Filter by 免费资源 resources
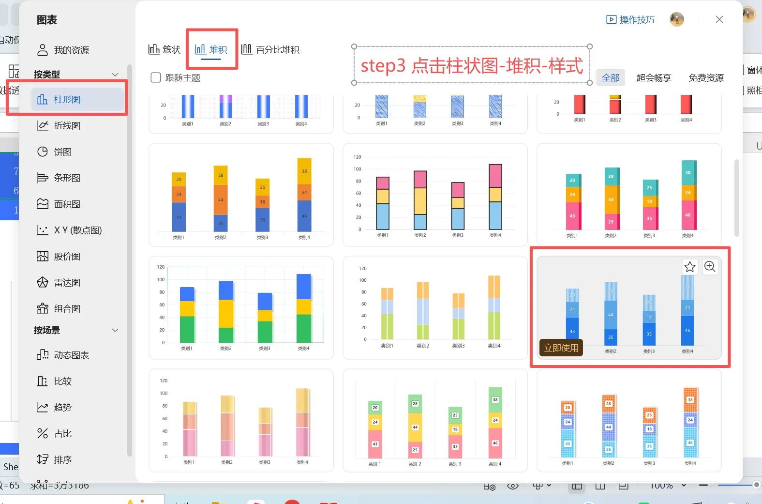The image size is (762, 504). pyautogui.click(x=706, y=77)
